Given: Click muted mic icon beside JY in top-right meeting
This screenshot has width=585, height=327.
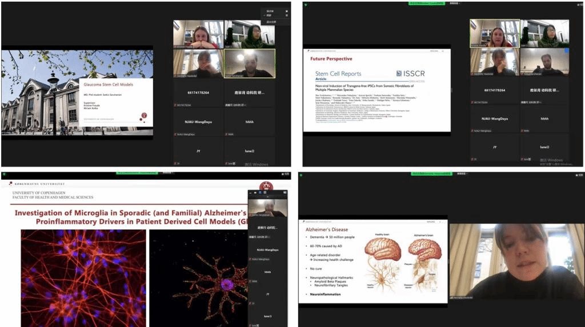Looking at the screenshot, I should [472, 158].
